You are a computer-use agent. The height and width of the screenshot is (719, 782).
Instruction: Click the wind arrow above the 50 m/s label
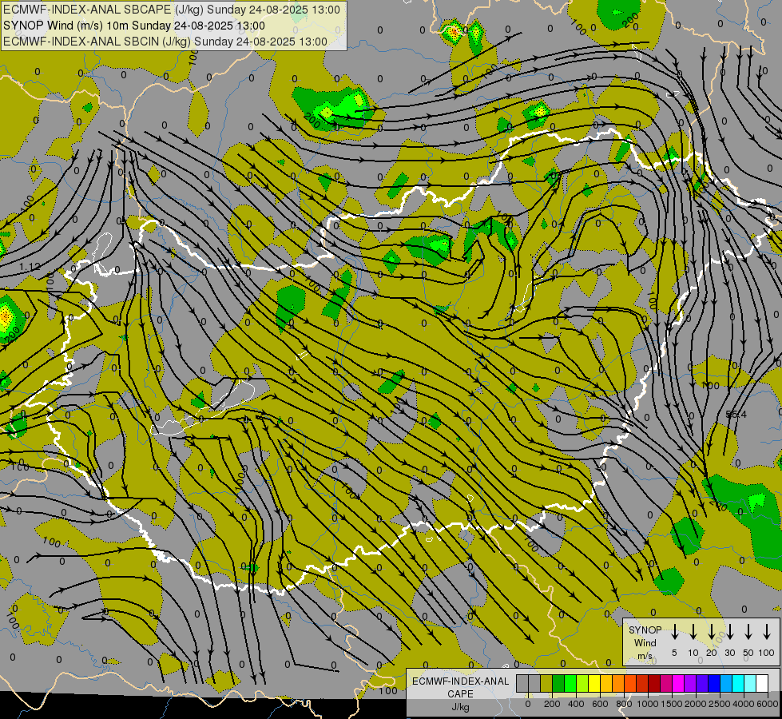748,632
